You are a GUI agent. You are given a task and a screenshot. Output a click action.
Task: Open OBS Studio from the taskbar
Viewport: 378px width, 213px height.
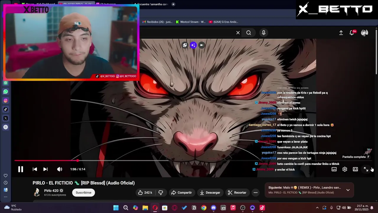pyautogui.click(x=243, y=208)
